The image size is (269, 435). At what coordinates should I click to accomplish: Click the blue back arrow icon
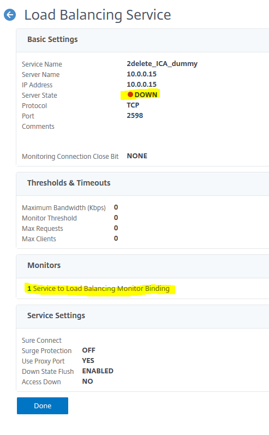(10, 15)
